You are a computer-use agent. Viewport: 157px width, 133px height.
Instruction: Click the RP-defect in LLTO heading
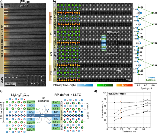pyautogui.click(x=68, y=95)
